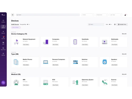Click the Type (38) heading
The image size is (132, 99).
click(15, 54)
